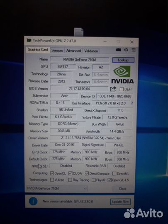Image resolution: width=168 pixels, height=224 pixels.
Task: Toggle the CUDA checkbox
Action: click(x=70, y=173)
